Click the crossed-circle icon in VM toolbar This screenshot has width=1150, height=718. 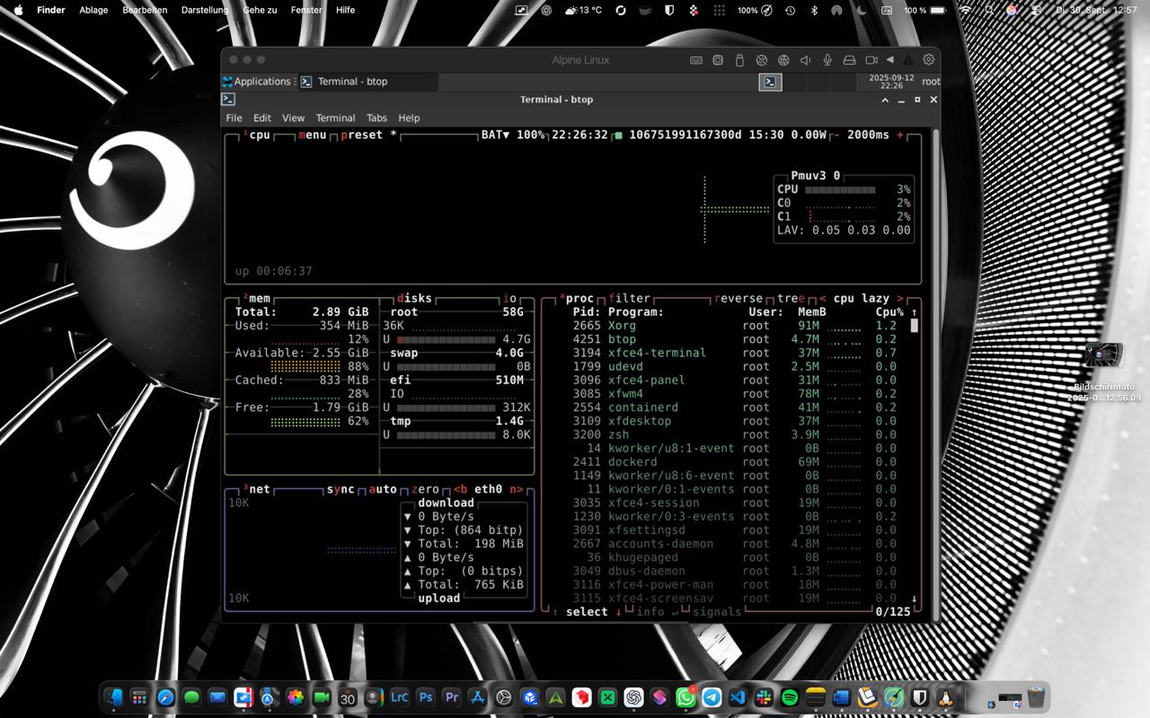762,60
